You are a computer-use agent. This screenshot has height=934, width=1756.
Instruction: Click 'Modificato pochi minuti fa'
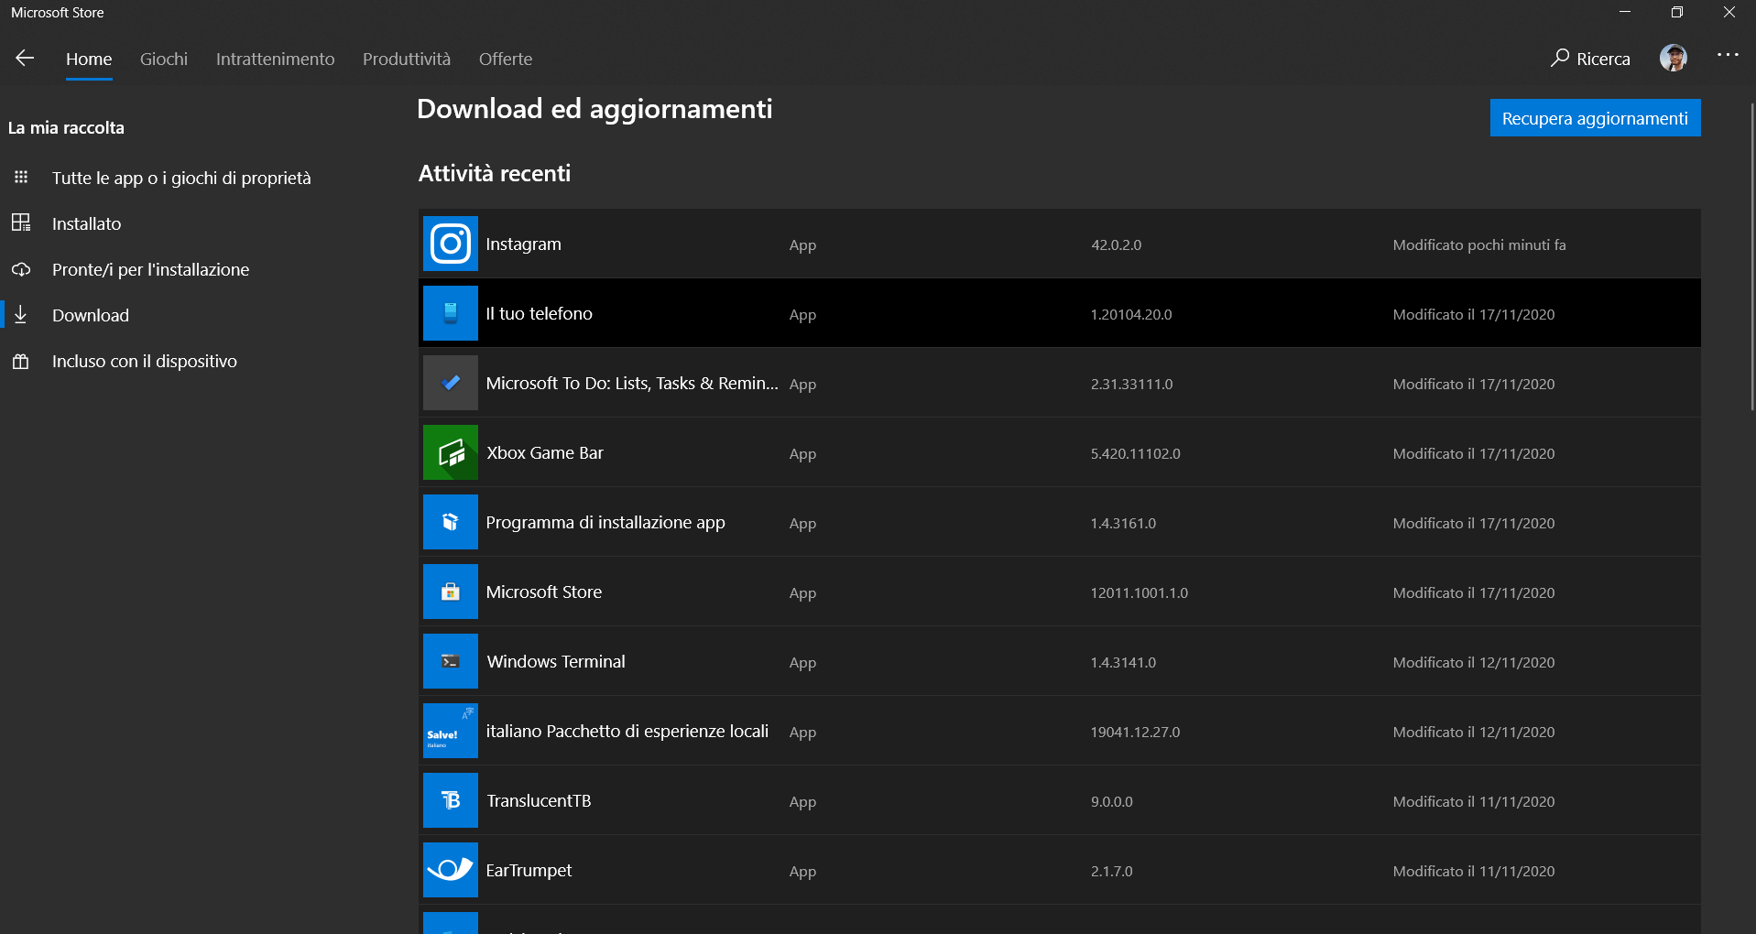coord(1479,244)
